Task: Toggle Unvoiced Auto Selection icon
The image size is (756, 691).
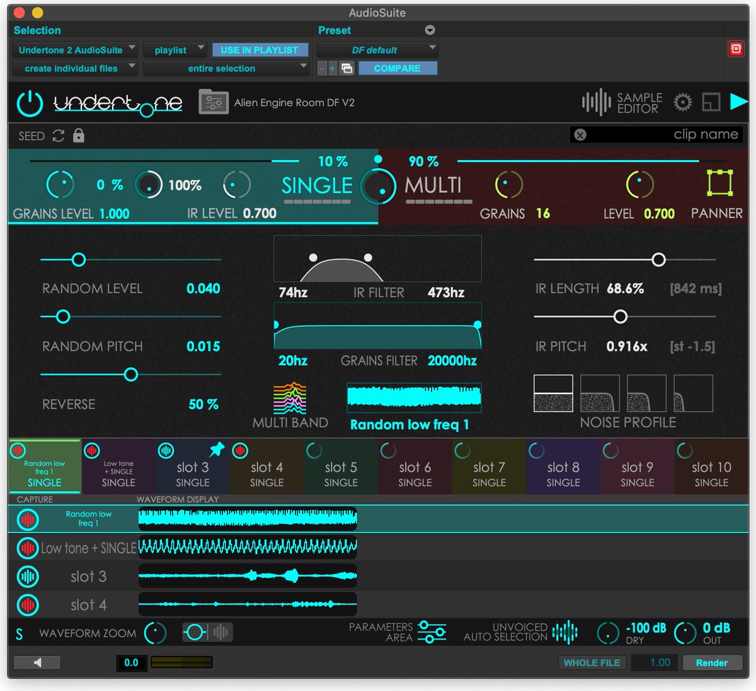Action: coord(565,632)
